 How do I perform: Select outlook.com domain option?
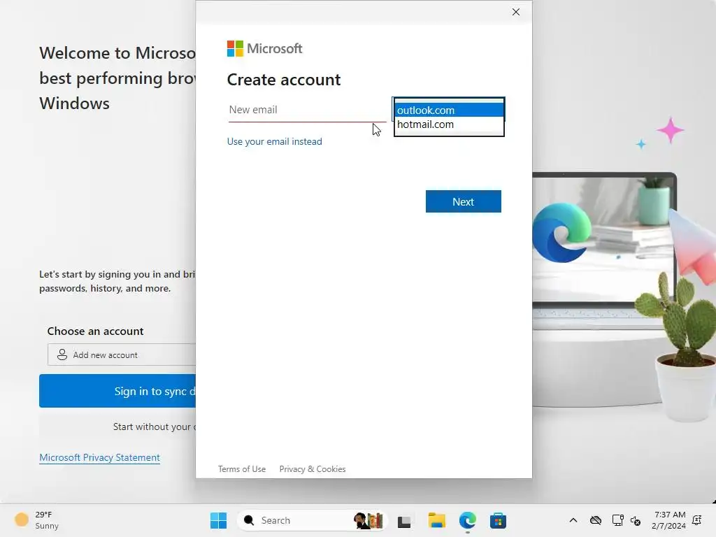coord(450,110)
